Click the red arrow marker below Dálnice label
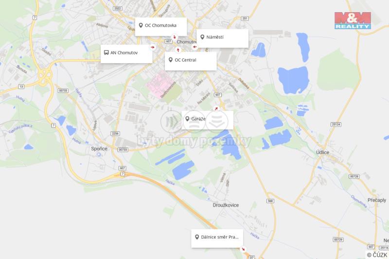The image size is (389, 259). tap(243, 249)
